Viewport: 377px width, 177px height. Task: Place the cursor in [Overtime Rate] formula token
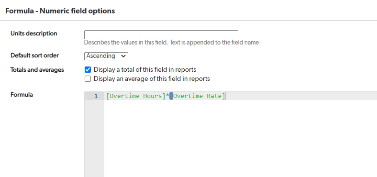pos(199,96)
